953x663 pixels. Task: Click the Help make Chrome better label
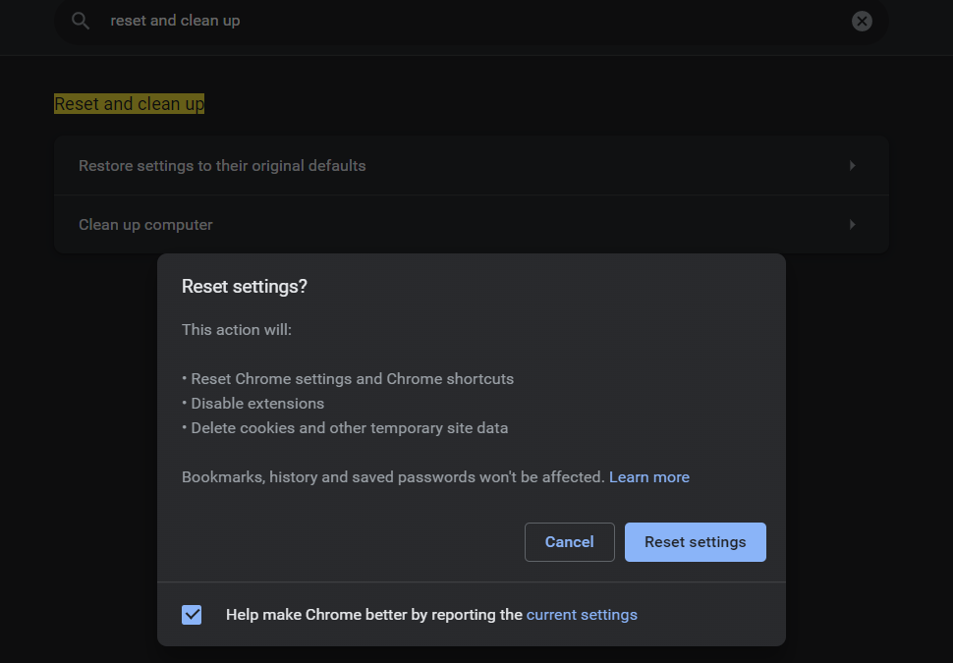click(x=373, y=615)
